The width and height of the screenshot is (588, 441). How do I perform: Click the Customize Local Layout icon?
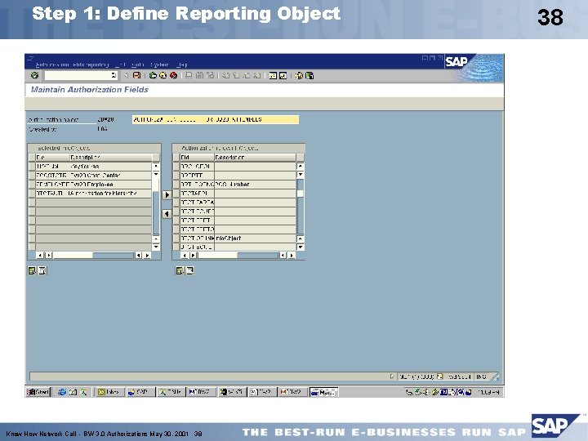[310, 75]
